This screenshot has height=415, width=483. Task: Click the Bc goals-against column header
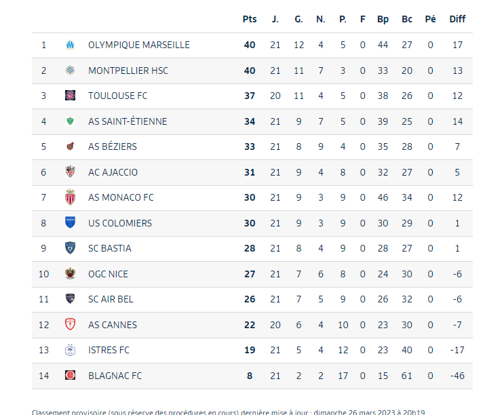[407, 19]
